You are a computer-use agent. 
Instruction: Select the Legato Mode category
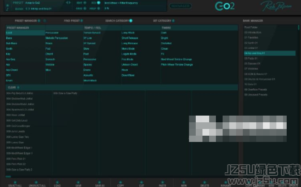click(129, 54)
